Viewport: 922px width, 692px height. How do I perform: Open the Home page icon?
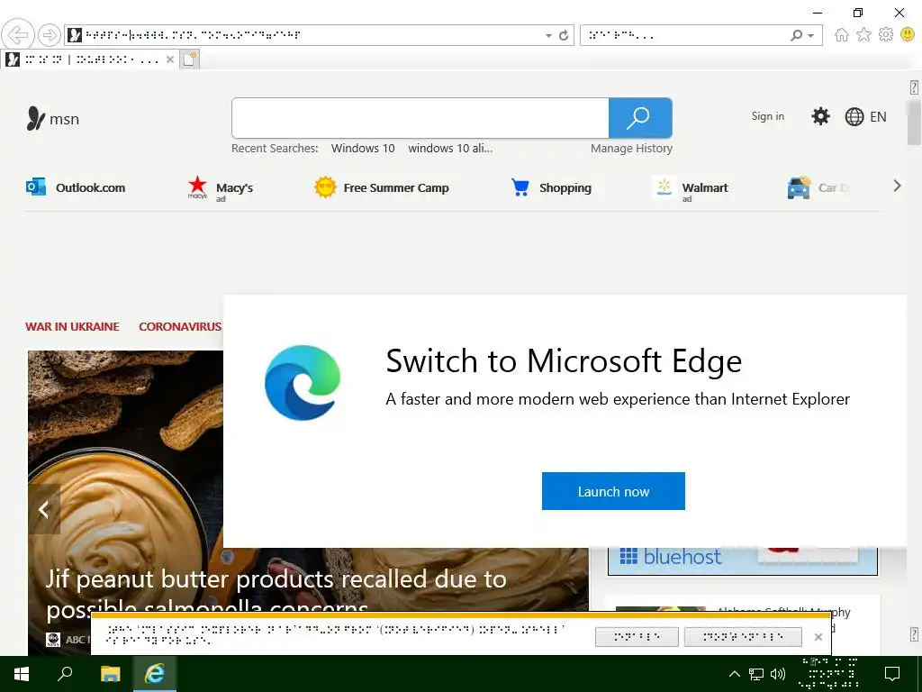[842, 35]
